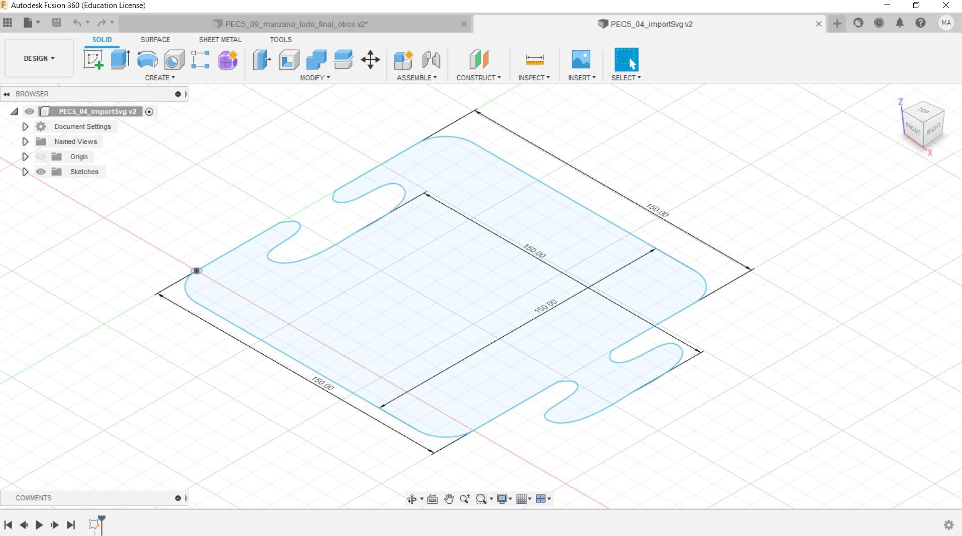
Task: Select the Pan hand tool
Action: click(449, 499)
